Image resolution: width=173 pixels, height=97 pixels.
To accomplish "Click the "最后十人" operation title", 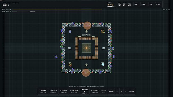I will click(x=6, y=5).
